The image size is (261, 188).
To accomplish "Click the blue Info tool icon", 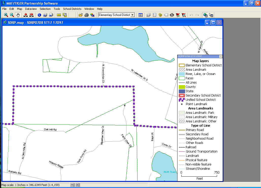I will [39, 15].
